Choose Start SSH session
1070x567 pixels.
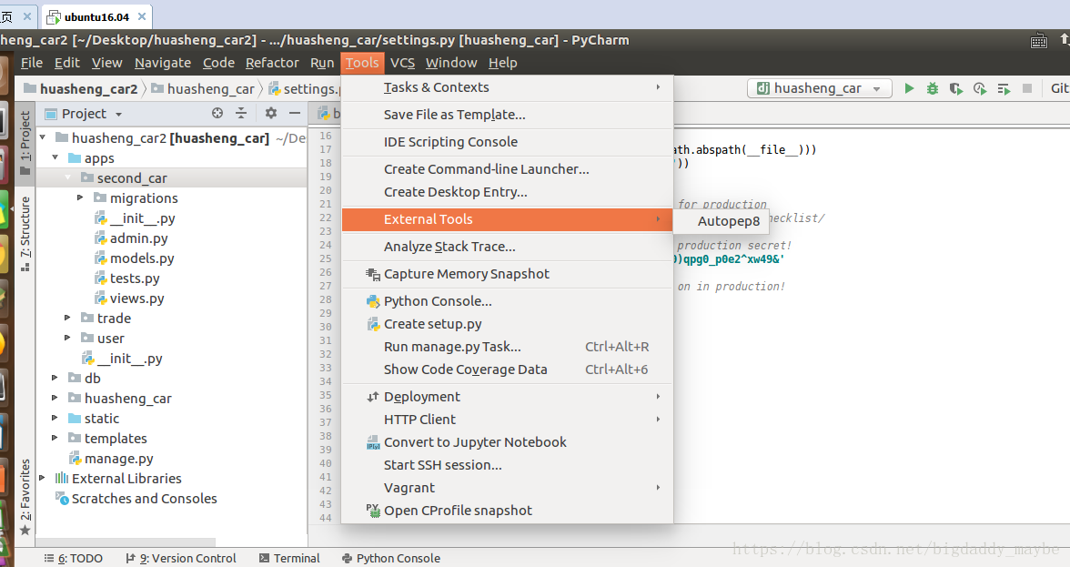point(507,465)
